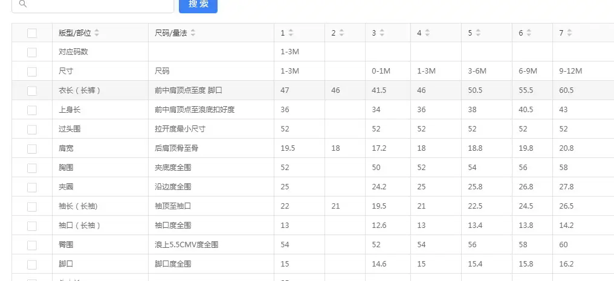Image resolution: width=614 pixels, height=281 pixels.
Task: Check the 脚口 row checkbox
Action: pos(32,265)
